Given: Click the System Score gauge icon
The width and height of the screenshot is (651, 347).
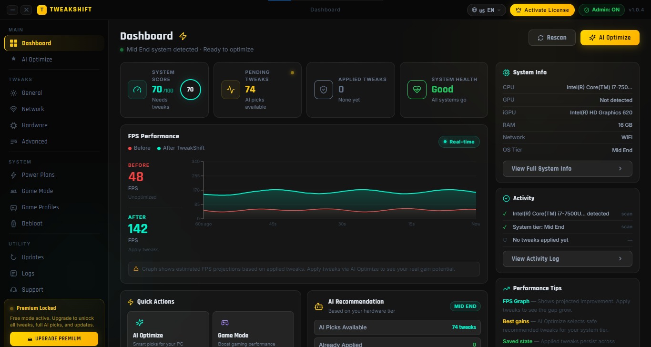Looking at the screenshot, I should tap(137, 90).
